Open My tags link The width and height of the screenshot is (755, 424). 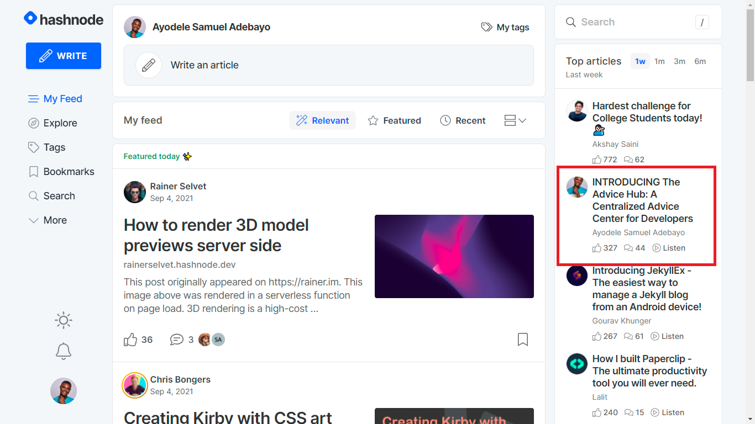pos(505,27)
